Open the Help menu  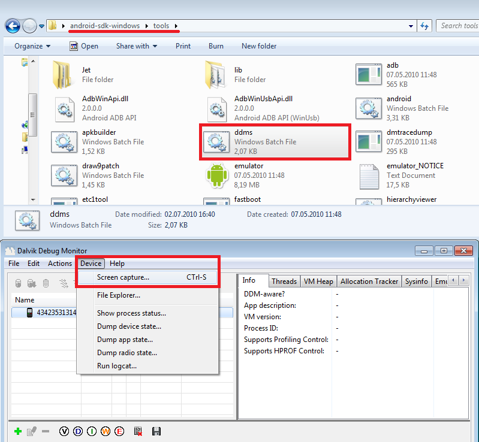pos(117,264)
